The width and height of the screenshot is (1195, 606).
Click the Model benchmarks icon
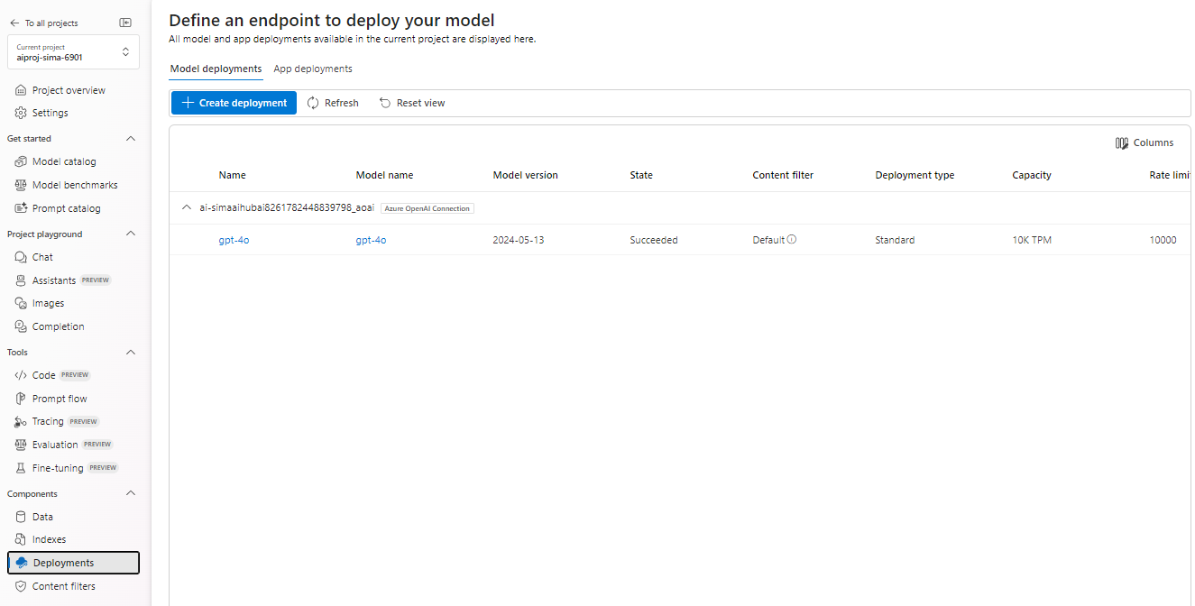click(x=21, y=185)
